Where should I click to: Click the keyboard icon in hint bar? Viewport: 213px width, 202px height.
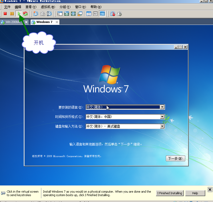pos(3,193)
